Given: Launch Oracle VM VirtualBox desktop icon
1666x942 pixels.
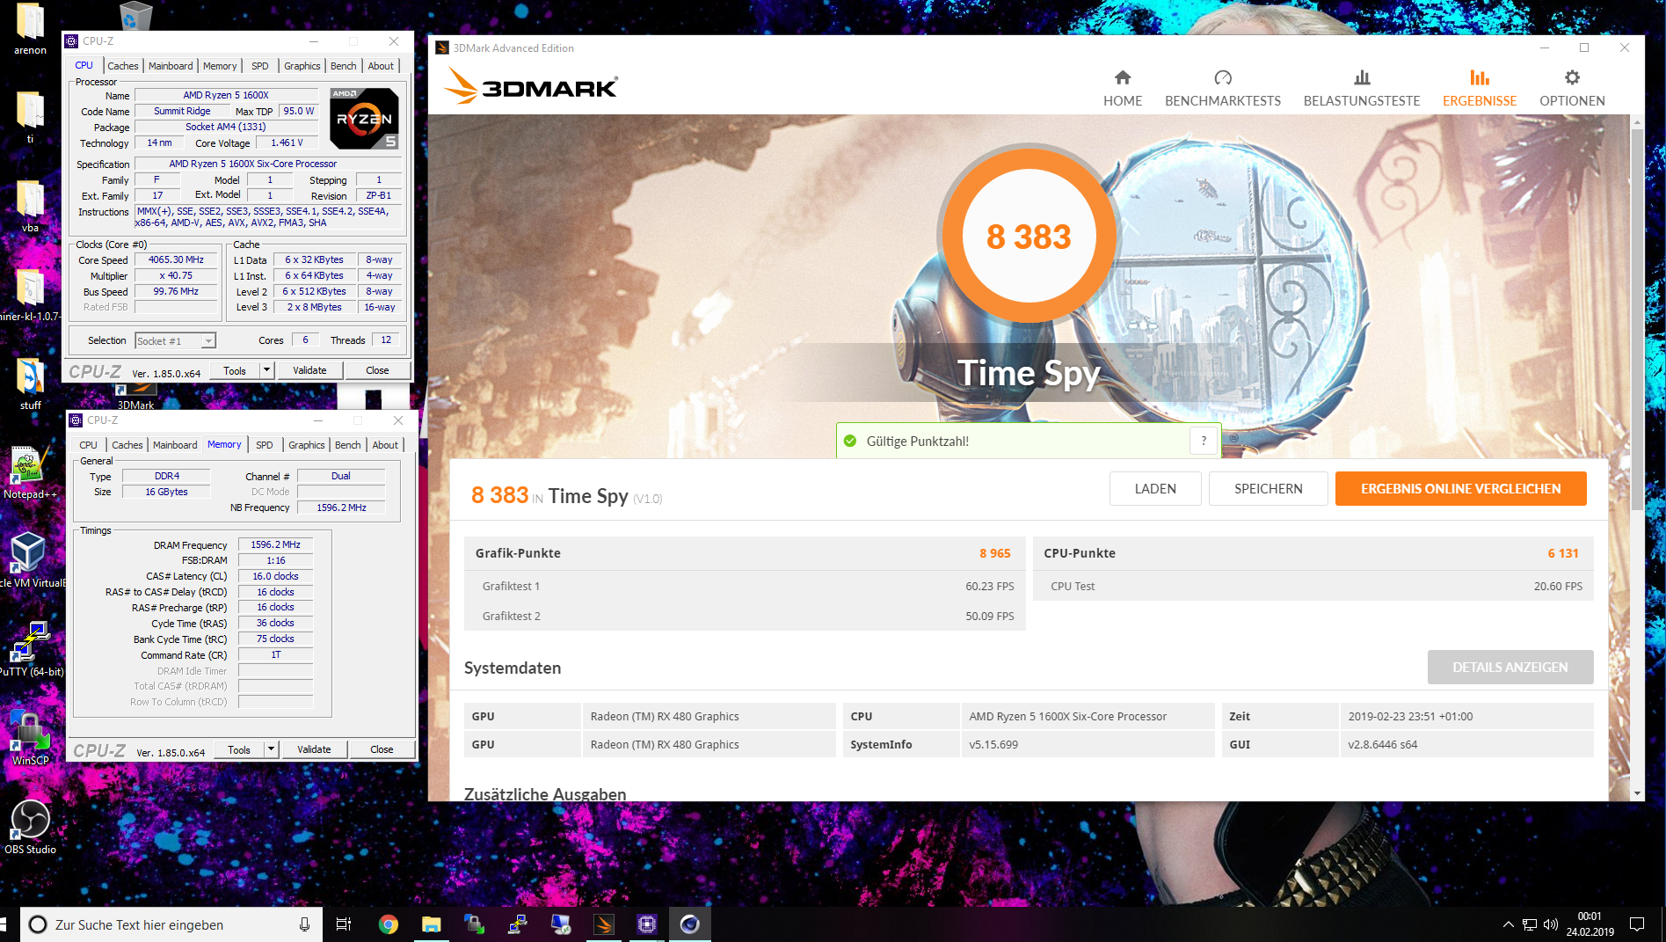Looking at the screenshot, I should coord(30,560).
